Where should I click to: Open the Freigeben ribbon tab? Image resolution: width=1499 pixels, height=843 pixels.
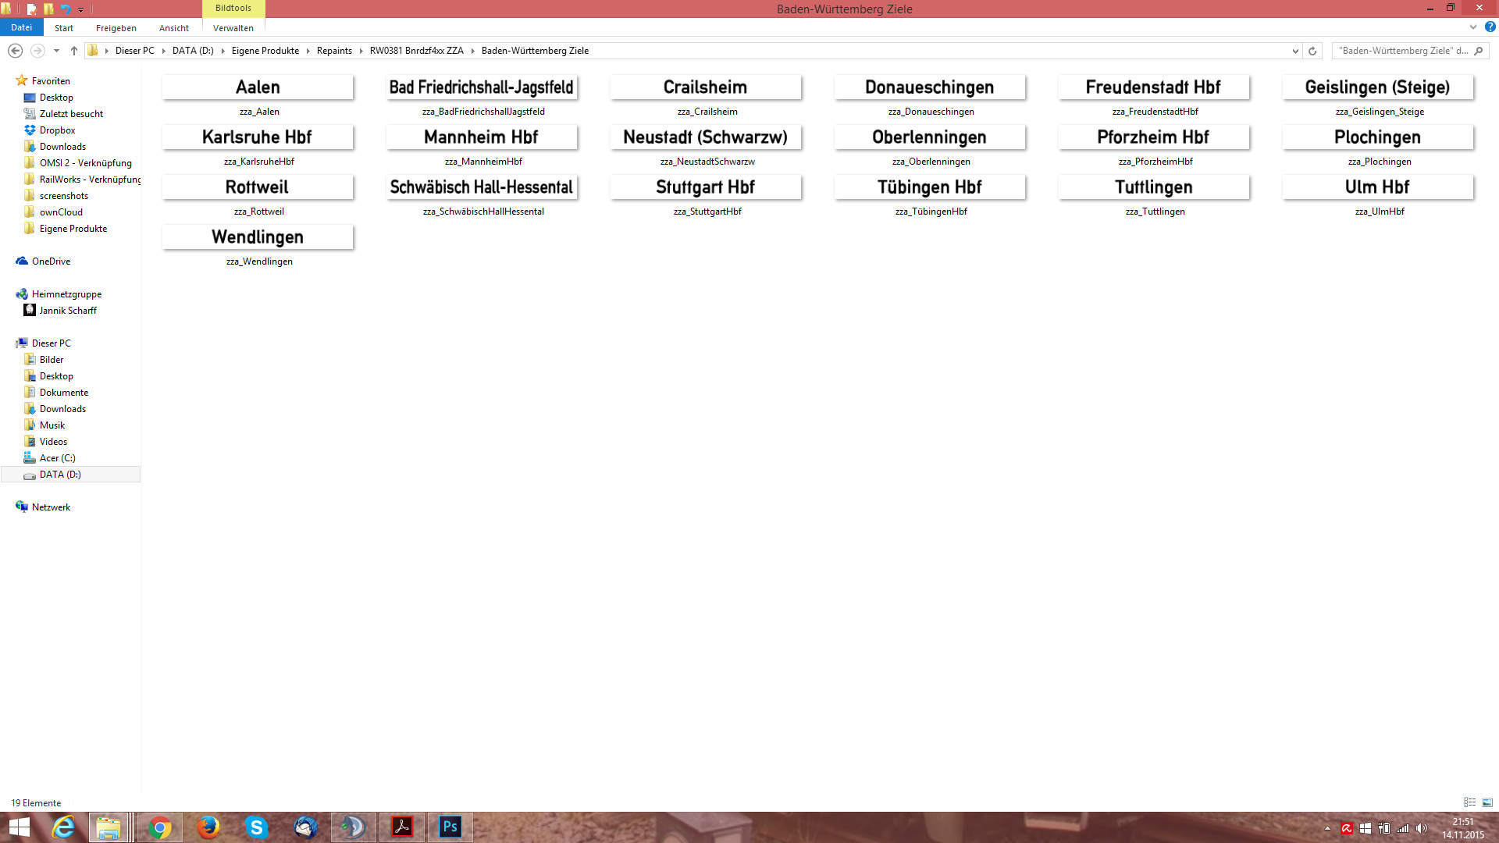pos(116,28)
